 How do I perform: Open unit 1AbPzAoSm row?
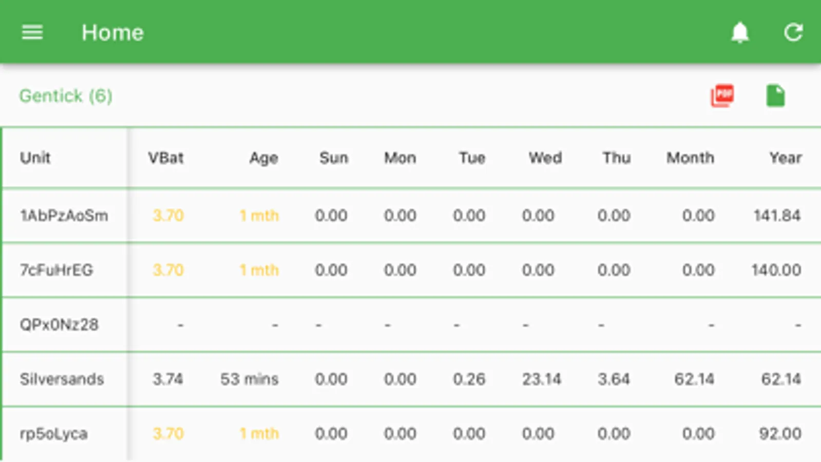click(x=64, y=216)
